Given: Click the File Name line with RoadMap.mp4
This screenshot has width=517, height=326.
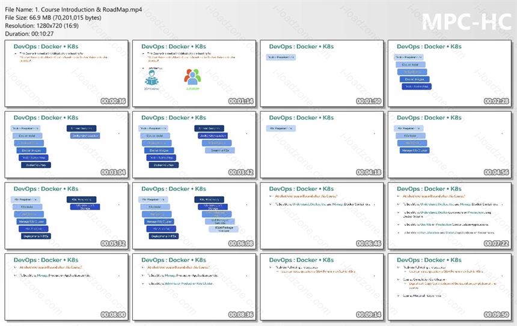Looking at the screenshot, I should (x=73, y=10).
